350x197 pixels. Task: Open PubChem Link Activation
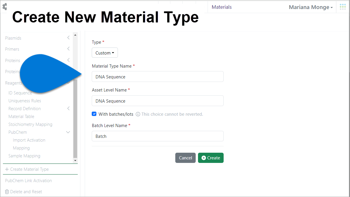(x=28, y=181)
